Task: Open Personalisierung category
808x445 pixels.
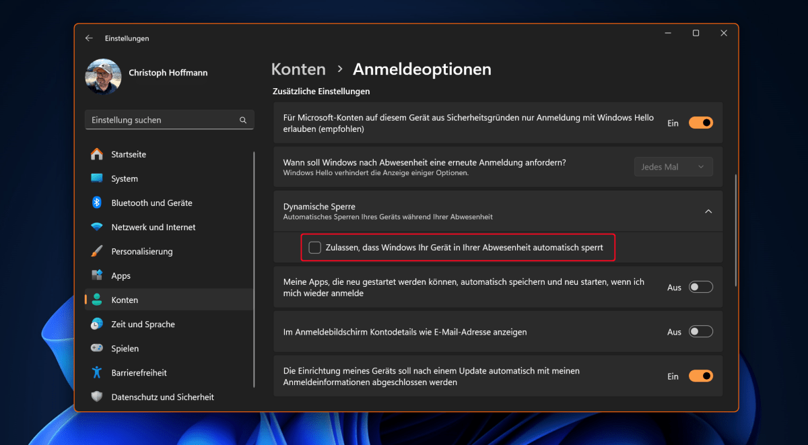Action: click(142, 251)
